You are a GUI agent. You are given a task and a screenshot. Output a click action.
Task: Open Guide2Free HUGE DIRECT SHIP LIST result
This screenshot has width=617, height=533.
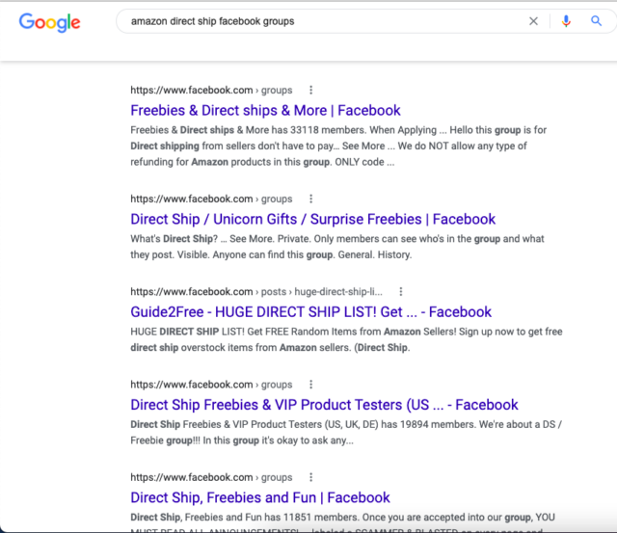(x=310, y=312)
